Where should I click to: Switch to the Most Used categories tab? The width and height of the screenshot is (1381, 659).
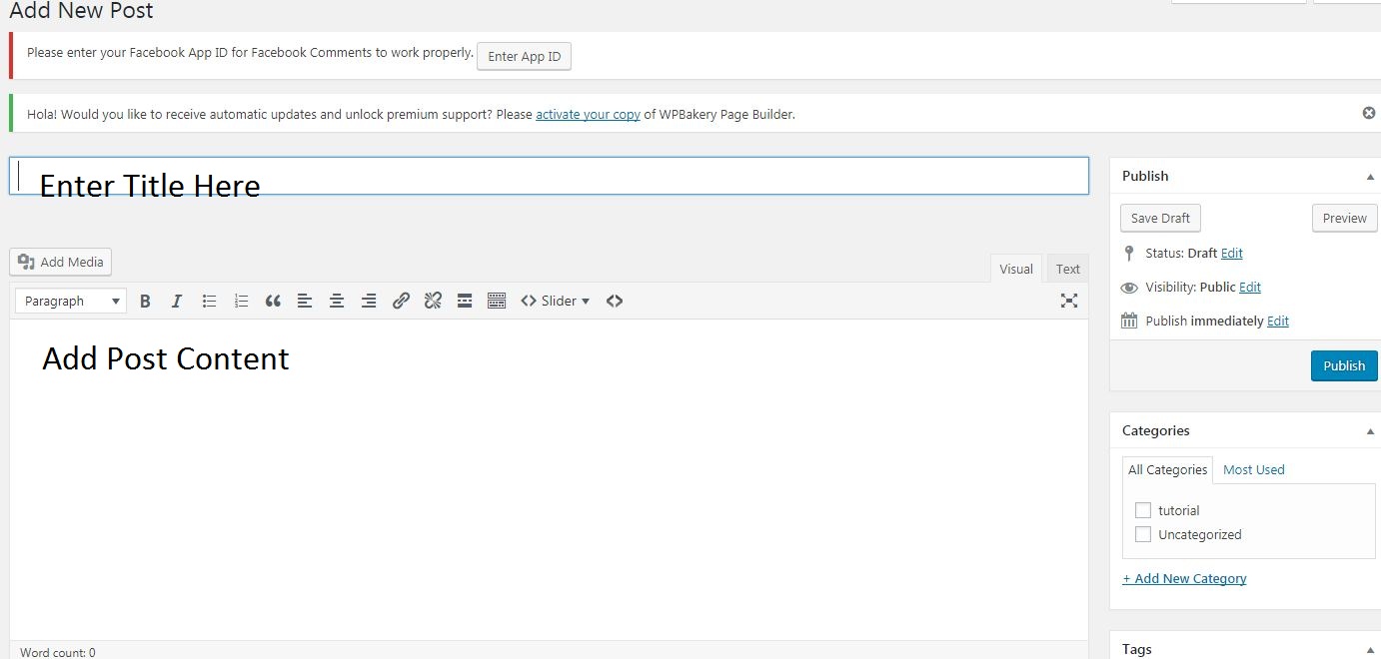[x=1253, y=469]
